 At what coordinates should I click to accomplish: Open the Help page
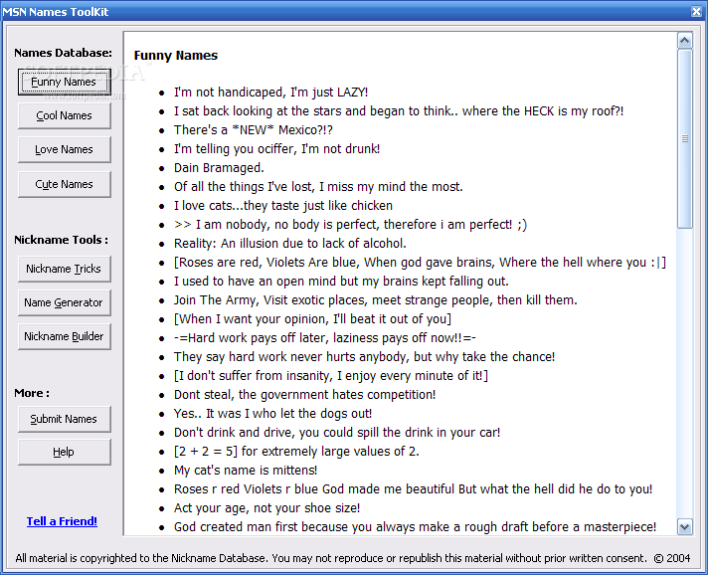(64, 452)
